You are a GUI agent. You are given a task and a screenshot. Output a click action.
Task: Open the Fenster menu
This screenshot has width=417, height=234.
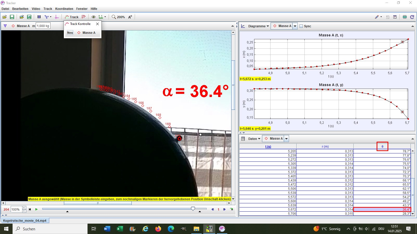click(82, 9)
